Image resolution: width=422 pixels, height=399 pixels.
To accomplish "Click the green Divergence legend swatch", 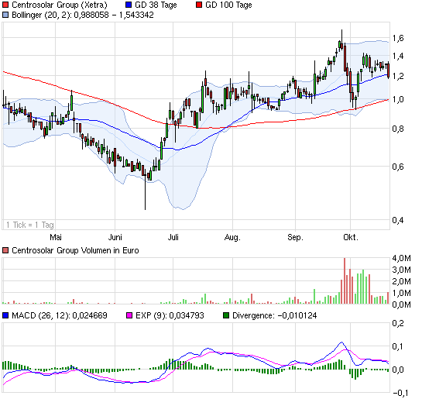I will (x=226, y=315).
